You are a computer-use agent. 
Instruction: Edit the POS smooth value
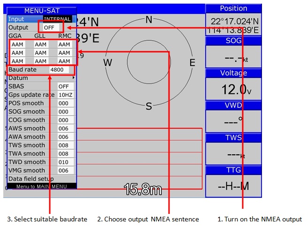63,103
